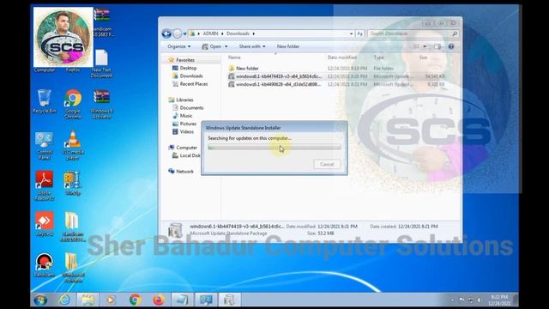Open Pictures library in navigation pane
This screenshot has width=549, height=309.
click(x=184, y=124)
